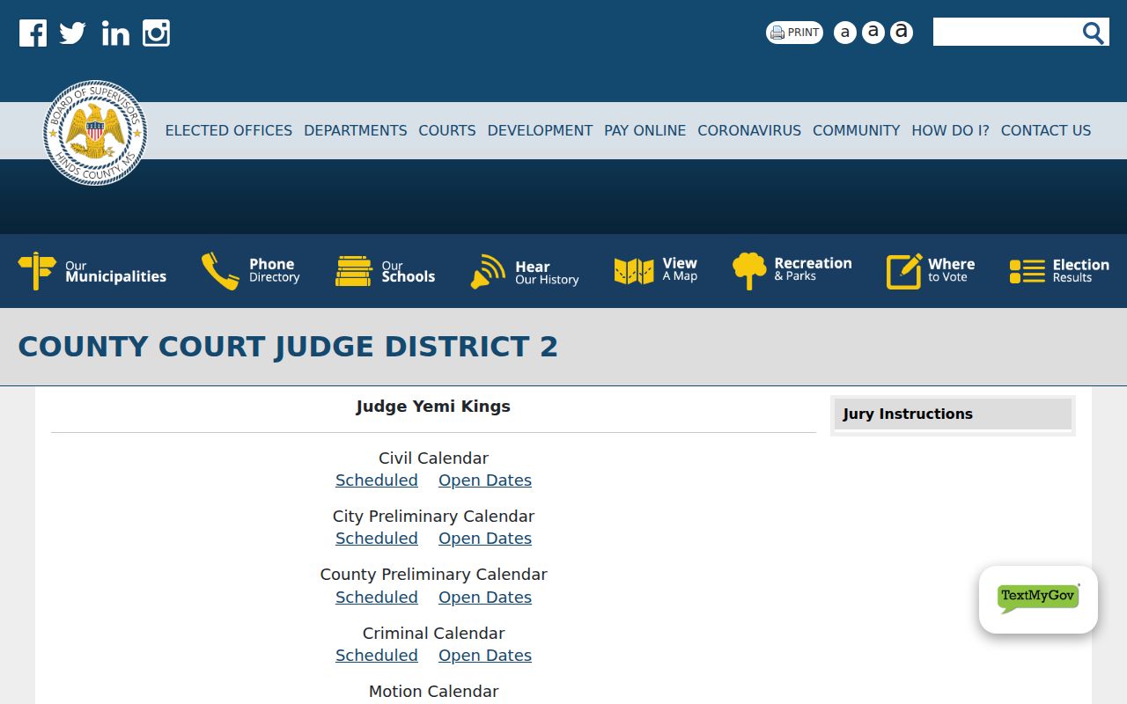Open County Preliminary Calendar Scheduled link
This screenshot has height=704, width=1127.
click(x=377, y=598)
